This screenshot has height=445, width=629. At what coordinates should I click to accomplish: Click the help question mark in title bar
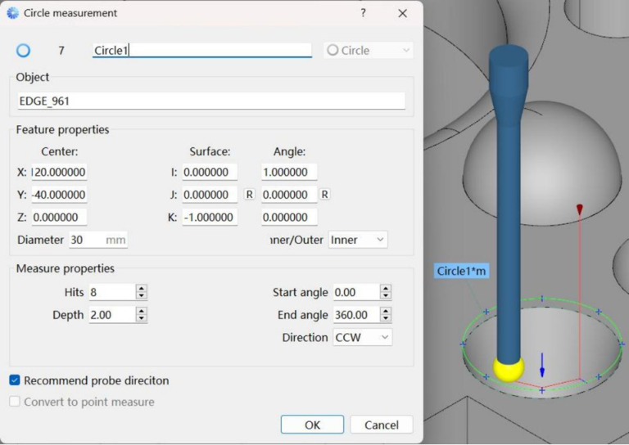pos(363,13)
